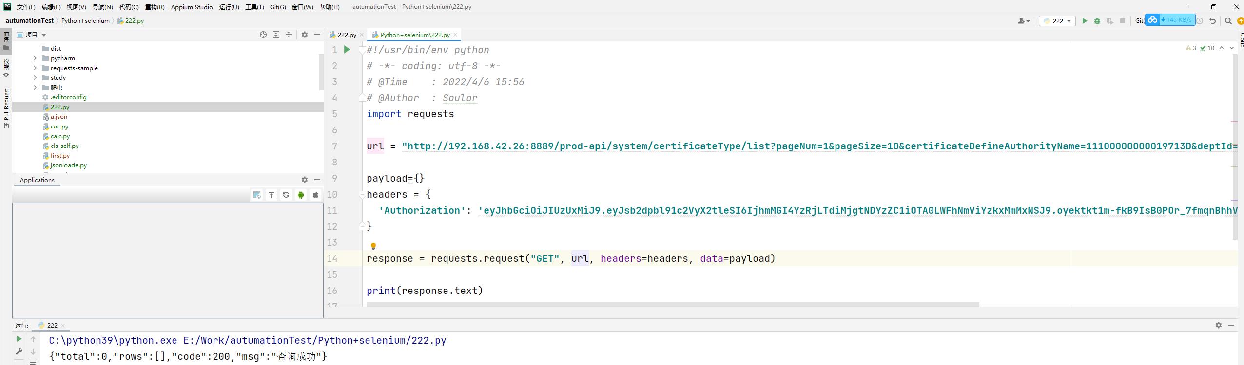Hide the Applications panel with the minus icon
The width and height of the screenshot is (1244, 365).
pyautogui.click(x=317, y=180)
